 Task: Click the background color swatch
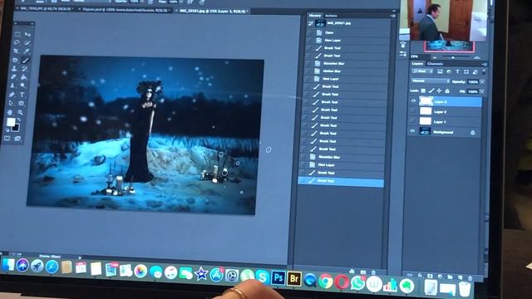15,128
